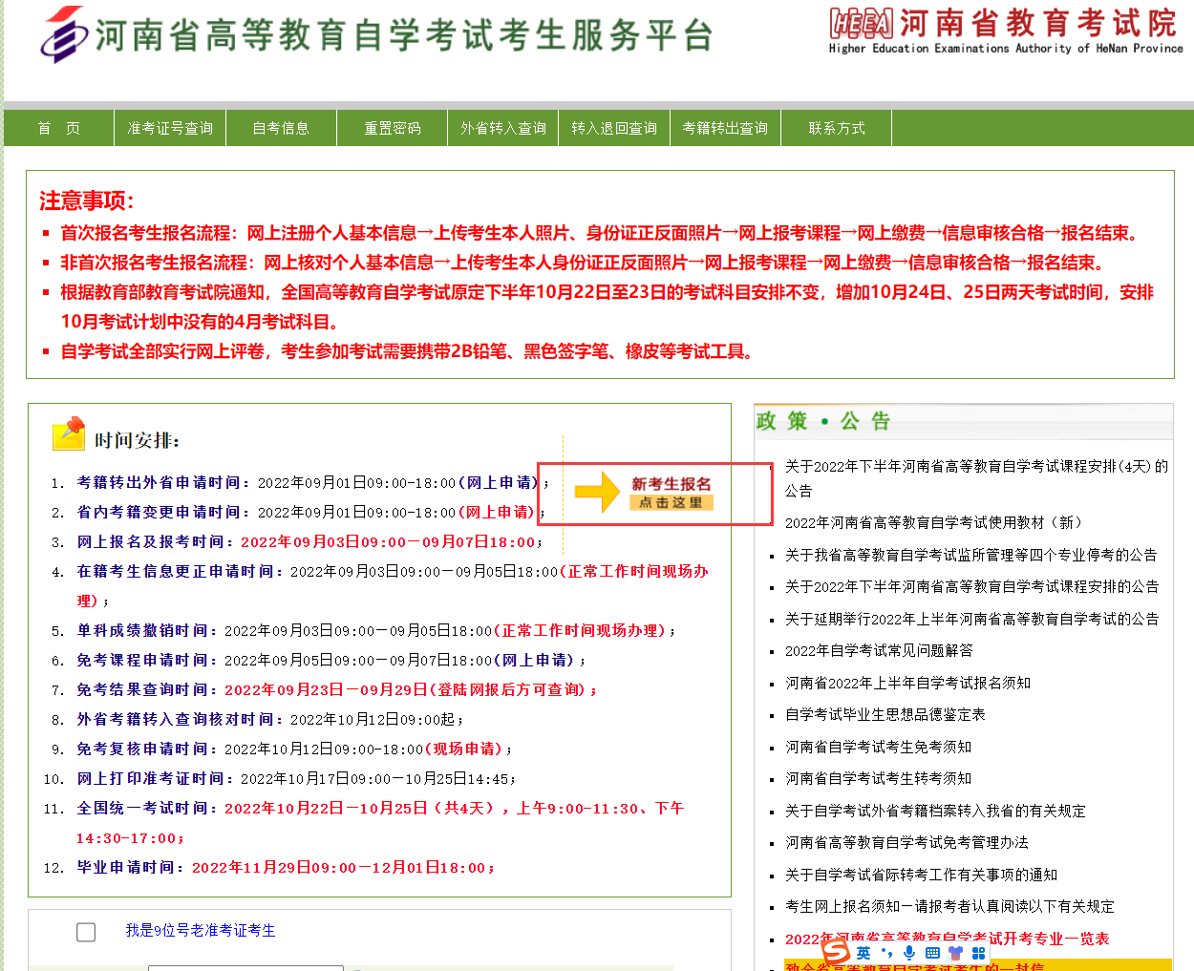Open the 2022年自考考试常见问题解答 link
1194x971 pixels.
point(879,650)
